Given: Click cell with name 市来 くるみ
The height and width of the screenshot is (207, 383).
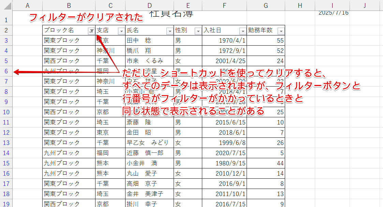Looking at the screenshot, I should [149, 61].
